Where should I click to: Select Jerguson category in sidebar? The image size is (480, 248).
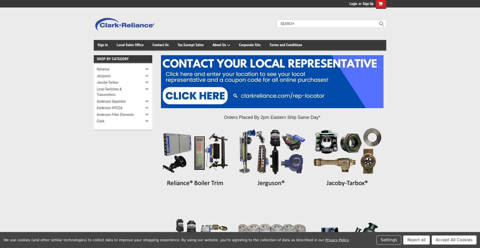pos(103,76)
